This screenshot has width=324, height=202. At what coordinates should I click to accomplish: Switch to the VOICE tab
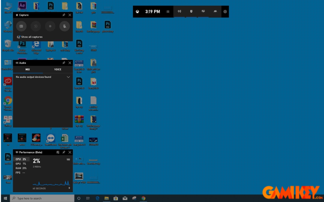click(x=58, y=69)
